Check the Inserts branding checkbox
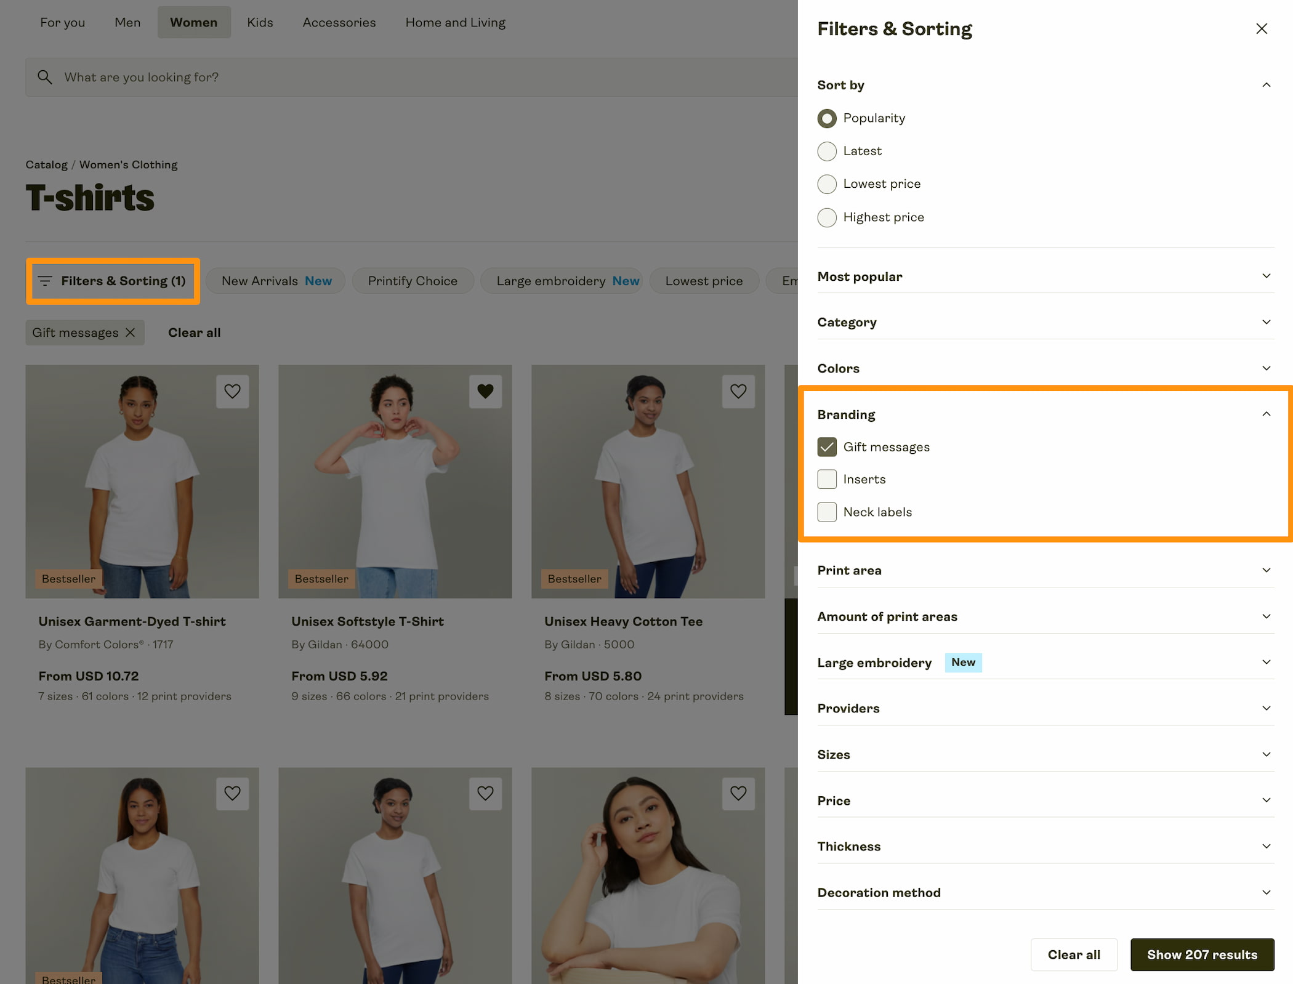Screen dimensions: 1293x984 point(827,479)
